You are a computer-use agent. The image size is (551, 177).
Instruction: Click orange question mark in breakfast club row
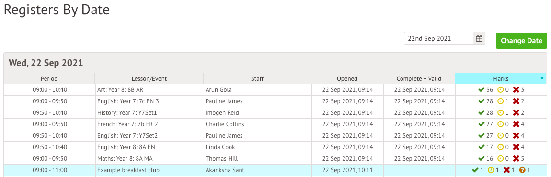(522, 170)
